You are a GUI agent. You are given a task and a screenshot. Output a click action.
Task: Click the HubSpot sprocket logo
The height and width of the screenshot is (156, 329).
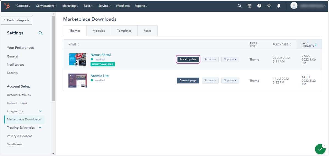click(x=7, y=6)
